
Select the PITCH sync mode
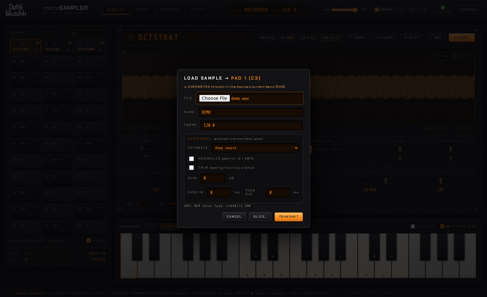pos(338,149)
